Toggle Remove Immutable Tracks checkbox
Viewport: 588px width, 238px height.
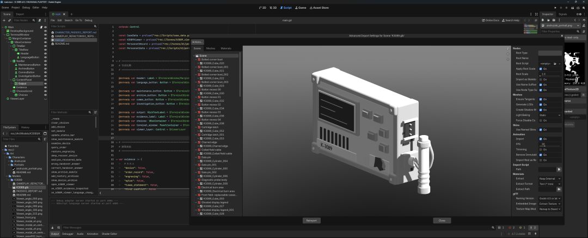tap(541, 155)
